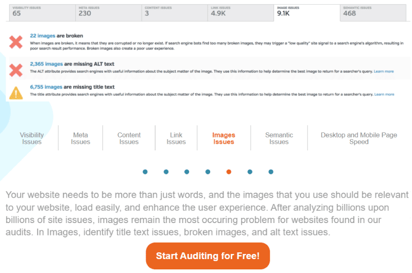This screenshot has height=273, width=412.
Task: Select the last carousel dot
Action: click(x=271, y=172)
